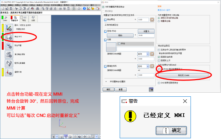Click the pick icon beside 转台零位 value
This screenshot has width=221, height=139.
tap(152, 19)
